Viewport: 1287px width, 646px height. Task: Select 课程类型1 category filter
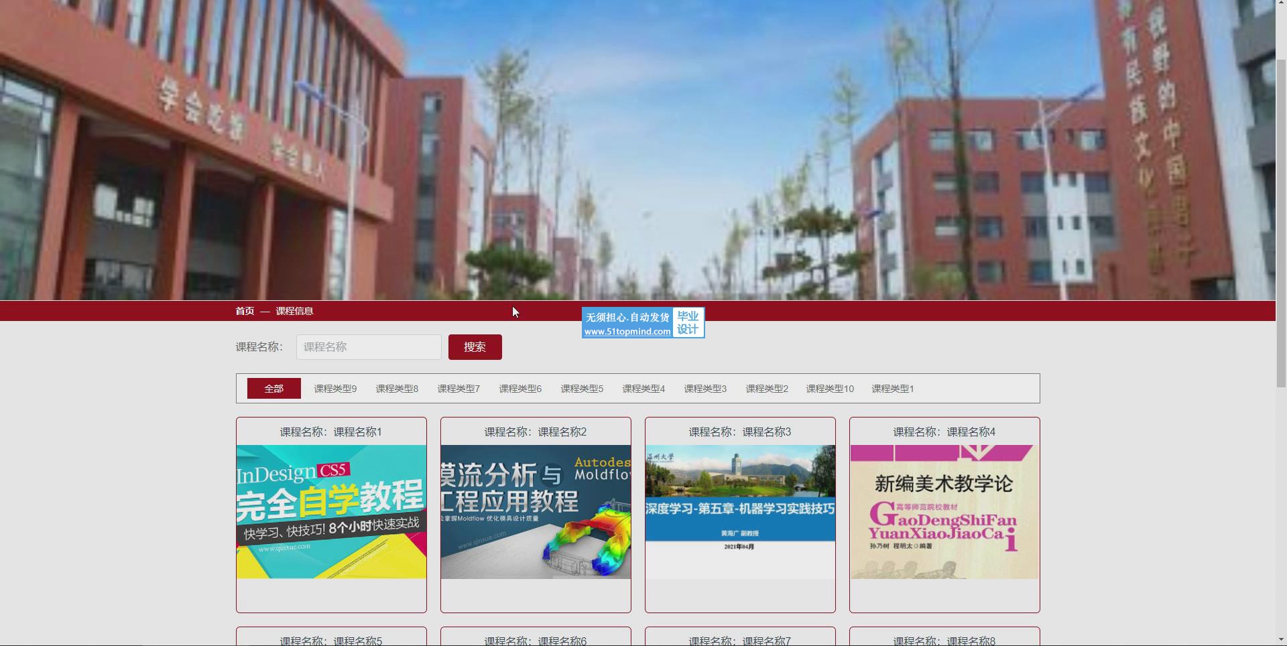pos(892,389)
